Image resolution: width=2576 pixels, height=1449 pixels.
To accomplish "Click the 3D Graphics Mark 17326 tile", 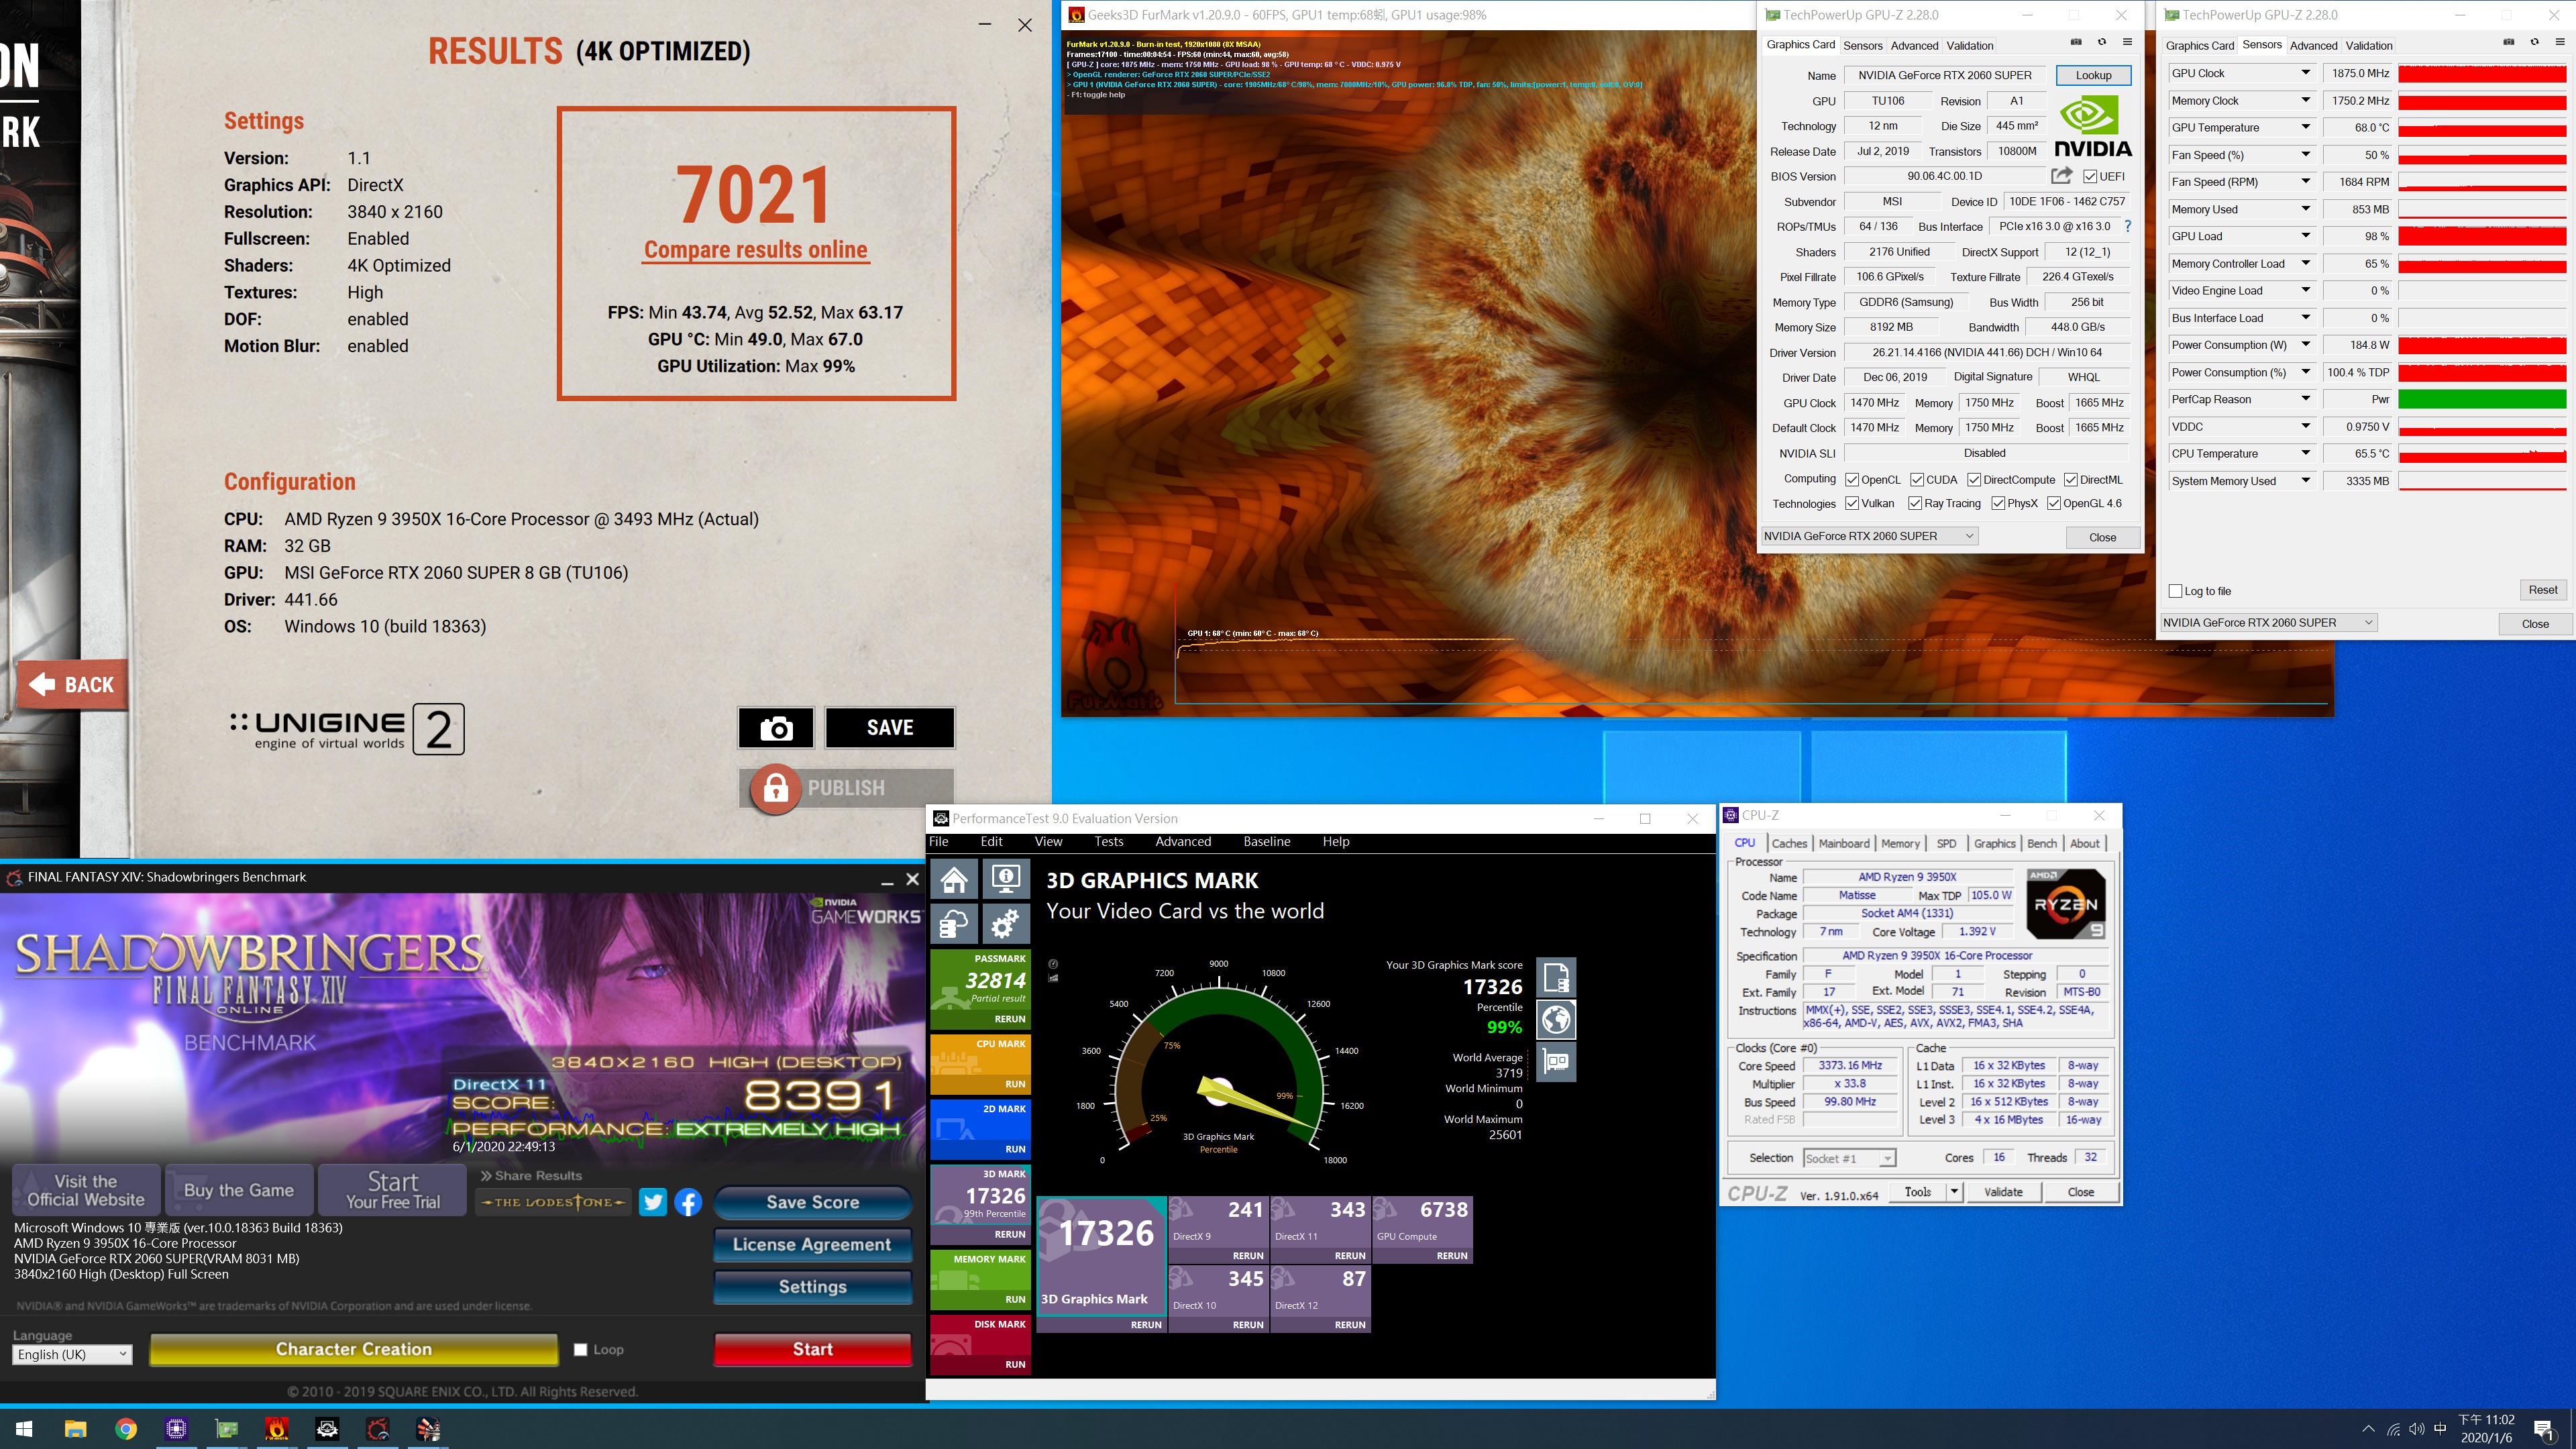I will pyautogui.click(x=1101, y=1264).
